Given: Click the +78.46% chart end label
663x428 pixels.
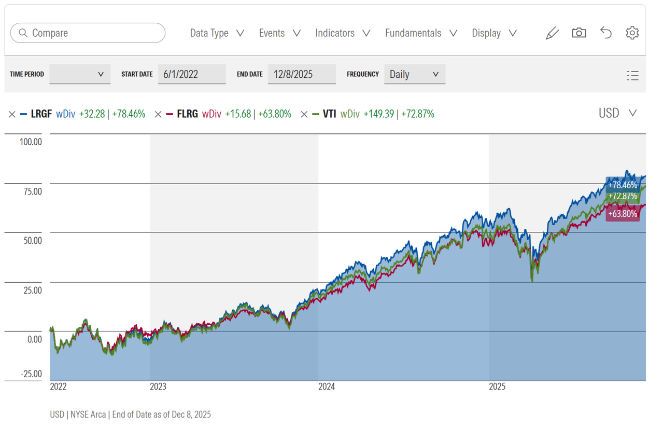Looking at the screenshot, I should pyautogui.click(x=622, y=185).
